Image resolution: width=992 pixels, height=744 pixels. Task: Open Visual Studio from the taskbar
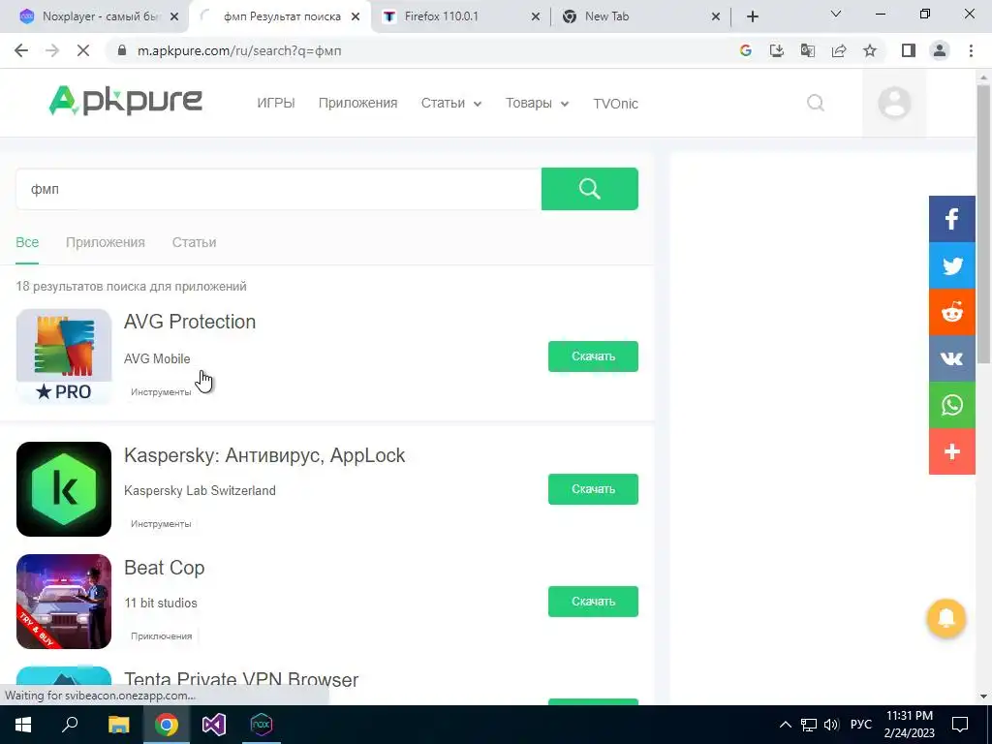(214, 725)
